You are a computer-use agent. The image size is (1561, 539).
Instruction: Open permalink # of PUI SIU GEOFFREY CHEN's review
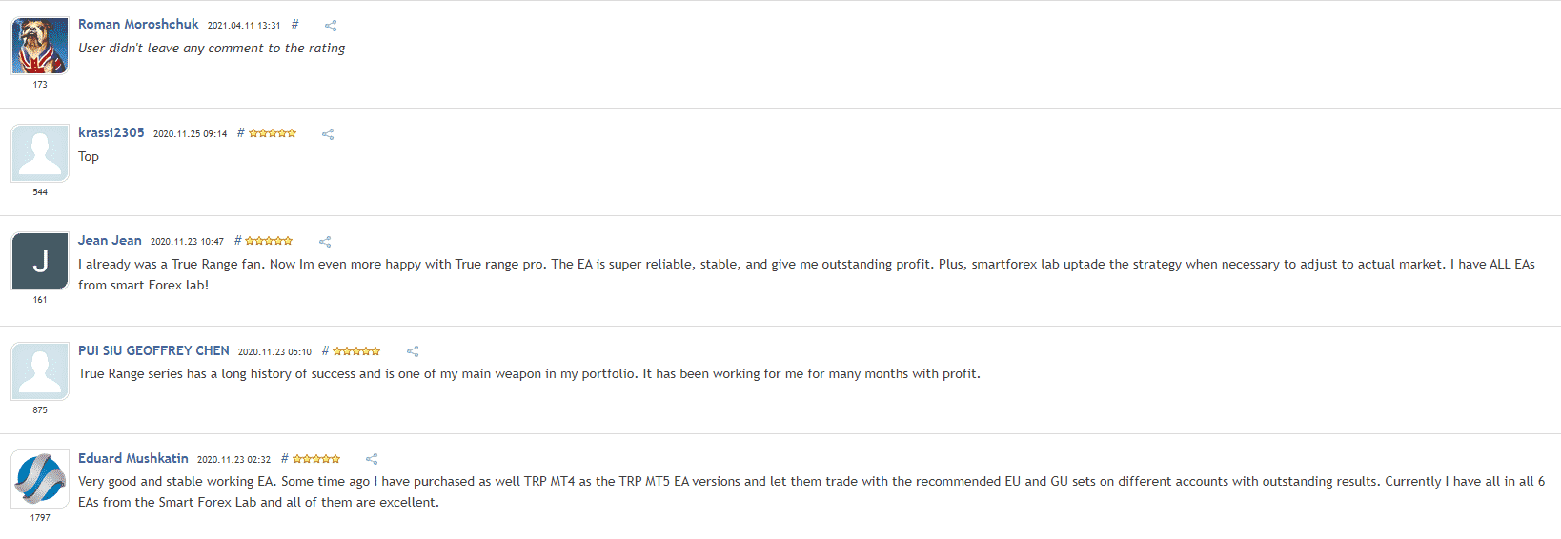point(326,350)
